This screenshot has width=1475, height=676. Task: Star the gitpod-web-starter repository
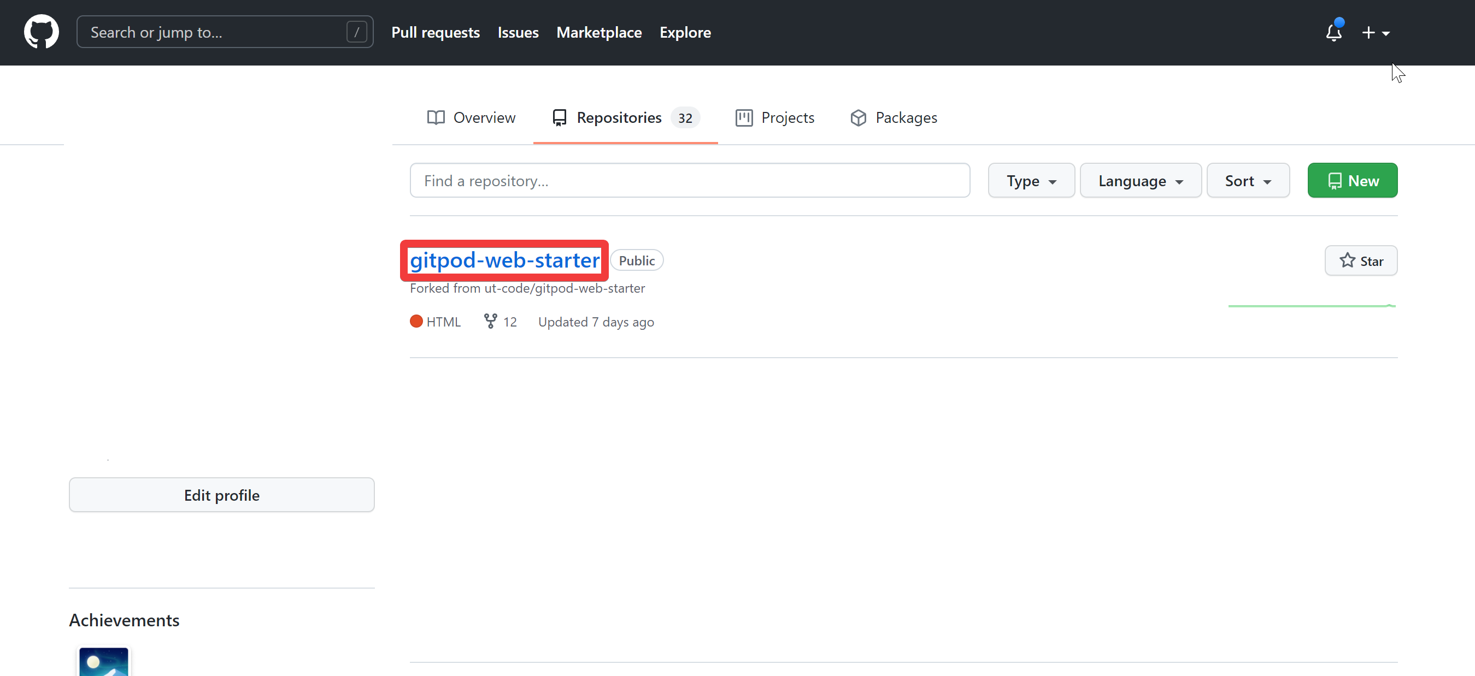pyautogui.click(x=1361, y=260)
